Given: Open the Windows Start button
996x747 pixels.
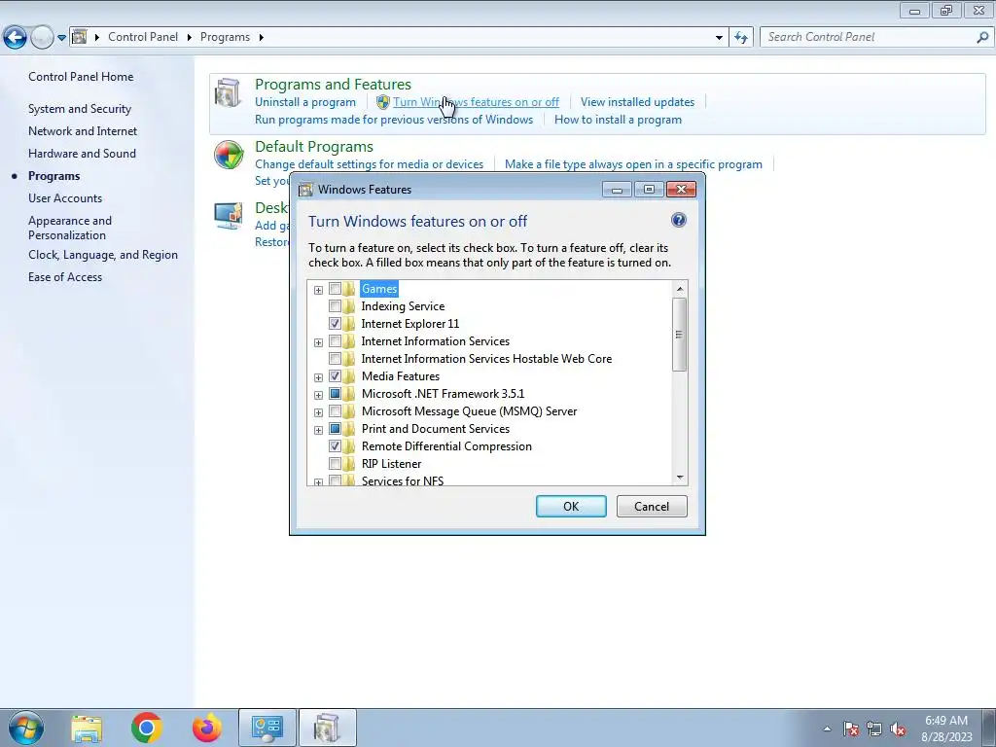Looking at the screenshot, I should pos(26,728).
